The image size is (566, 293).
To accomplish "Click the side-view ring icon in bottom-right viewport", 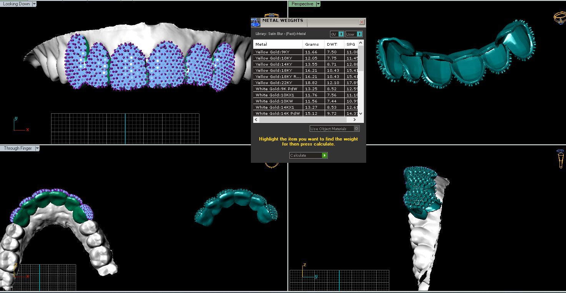I will (560, 159).
